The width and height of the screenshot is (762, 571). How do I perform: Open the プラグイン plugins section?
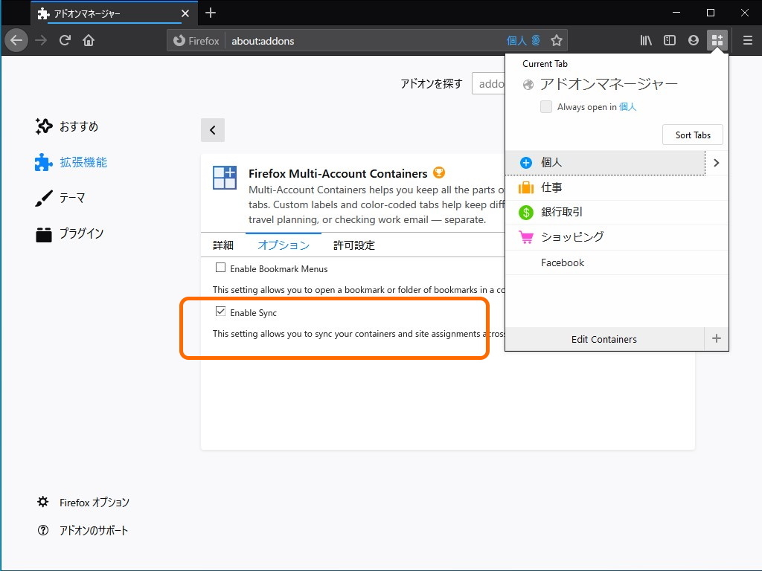pos(69,233)
